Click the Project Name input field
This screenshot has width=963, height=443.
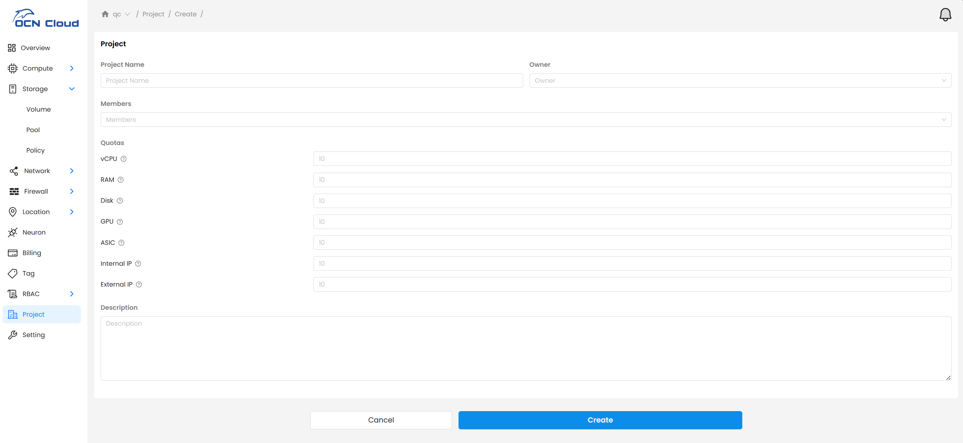(312, 80)
